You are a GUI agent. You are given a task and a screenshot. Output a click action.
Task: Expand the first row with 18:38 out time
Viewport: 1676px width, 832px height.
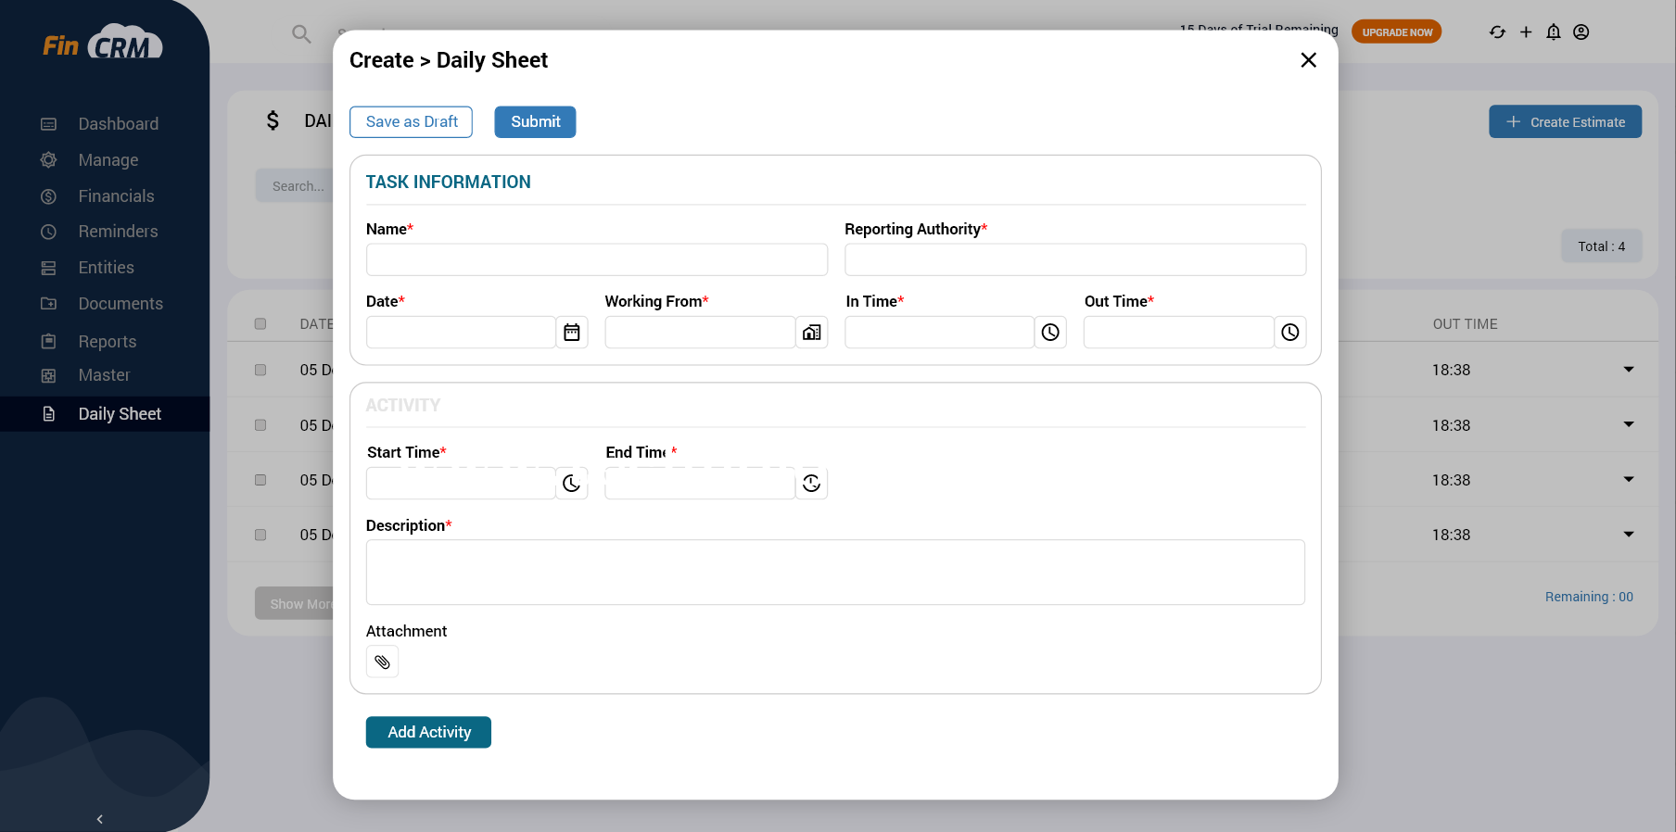[1629, 370]
